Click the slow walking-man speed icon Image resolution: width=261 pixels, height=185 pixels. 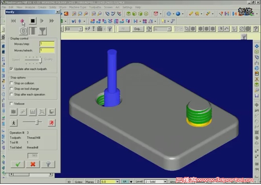pyautogui.click(x=14, y=123)
